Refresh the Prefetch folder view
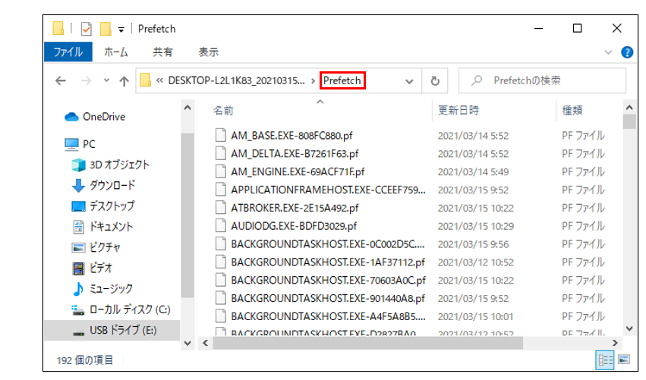Image resolution: width=646 pixels, height=380 pixels. coord(435,80)
